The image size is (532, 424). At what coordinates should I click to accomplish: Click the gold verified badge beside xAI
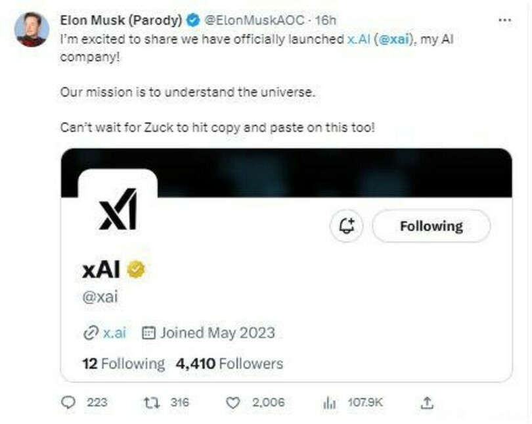pyautogui.click(x=136, y=268)
